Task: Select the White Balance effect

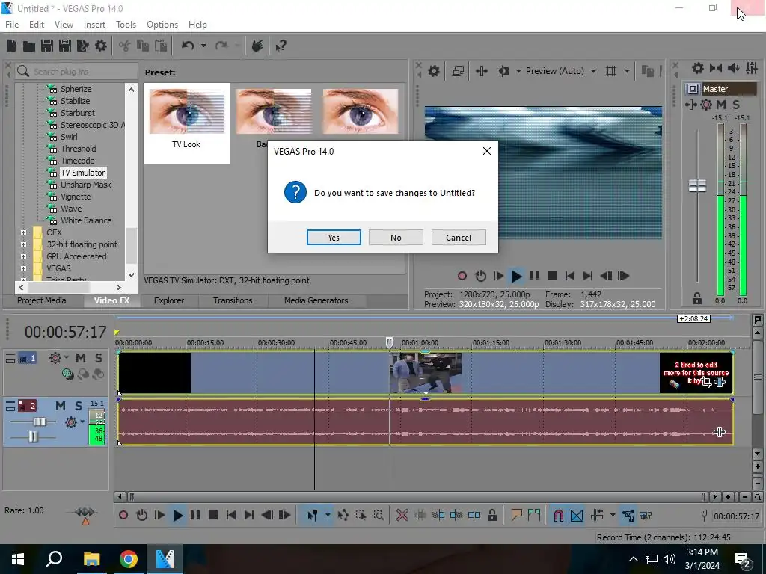Action: 86,220
